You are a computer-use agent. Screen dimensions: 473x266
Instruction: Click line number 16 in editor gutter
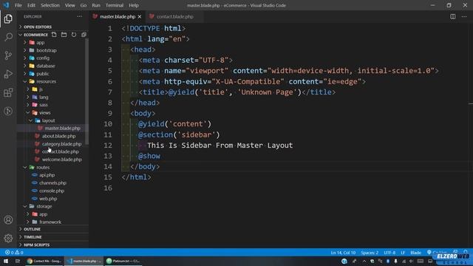coord(108,188)
